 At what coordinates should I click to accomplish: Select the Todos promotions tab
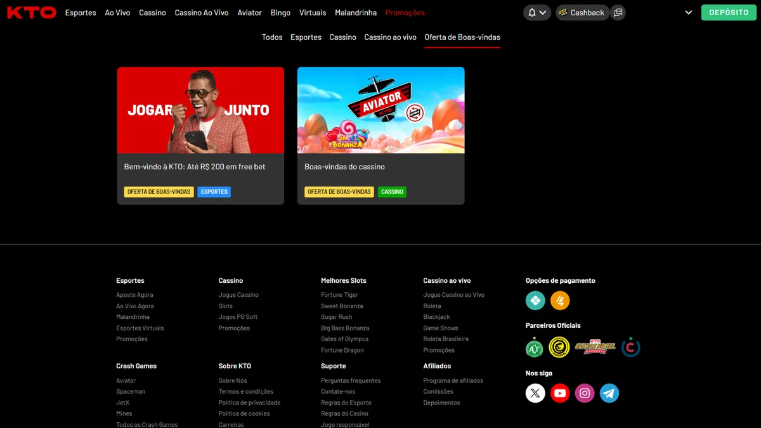tap(272, 37)
